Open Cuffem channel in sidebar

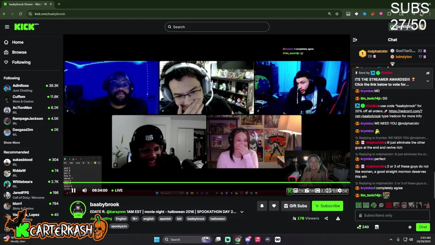click(31, 99)
